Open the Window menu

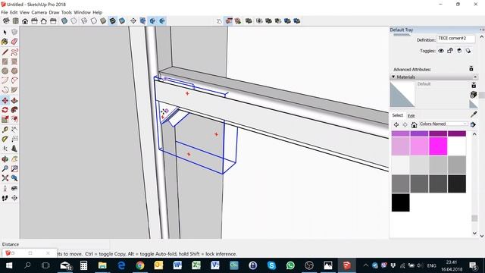[83, 12]
